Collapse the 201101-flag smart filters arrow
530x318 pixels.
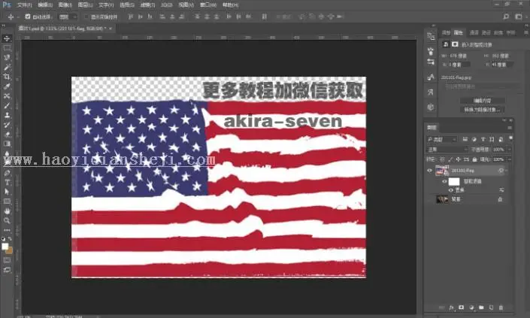tap(507, 171)
